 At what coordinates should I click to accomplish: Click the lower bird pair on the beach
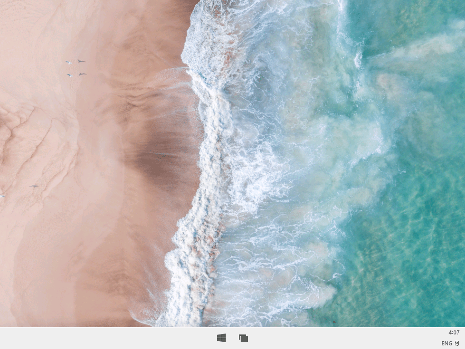[x=76, y=75]
